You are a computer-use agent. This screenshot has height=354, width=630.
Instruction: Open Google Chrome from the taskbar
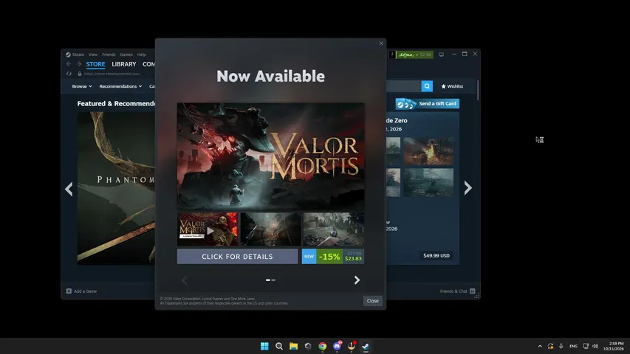click(322, 346)
